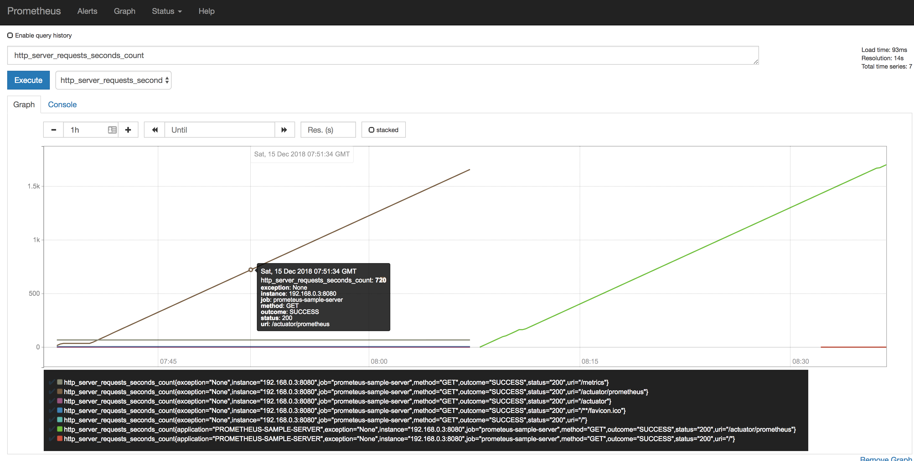Click the green swatch in legend
The height and width of the screenshot is (461, 914).
60,429
